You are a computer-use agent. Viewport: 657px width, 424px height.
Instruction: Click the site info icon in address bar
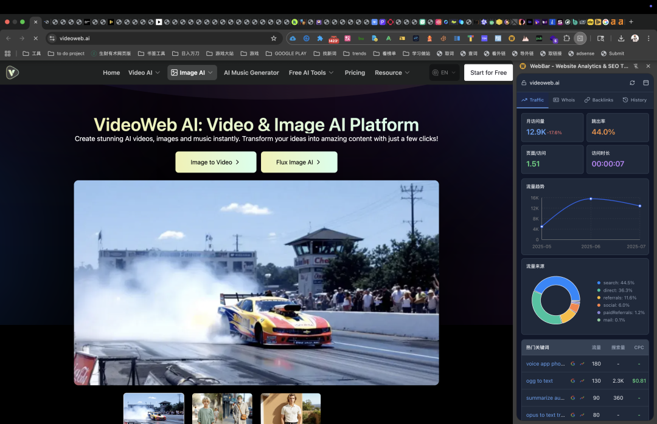[x=52, y=38]
